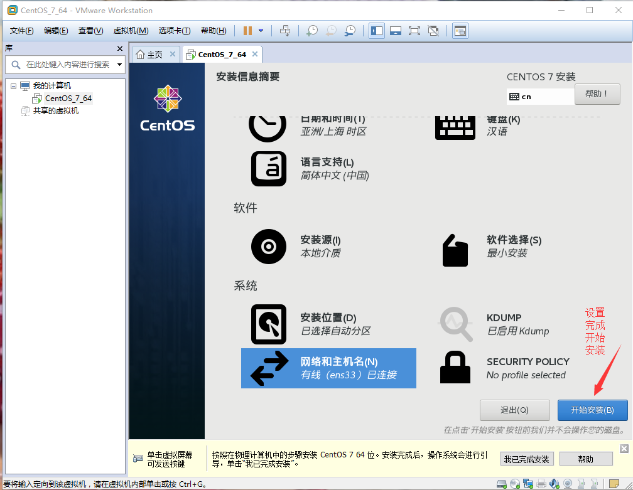Viewport: 633px width, 490px height.
Task: Click the webcam device status icon
Action: pyautogui.click(x=568, y=484)
